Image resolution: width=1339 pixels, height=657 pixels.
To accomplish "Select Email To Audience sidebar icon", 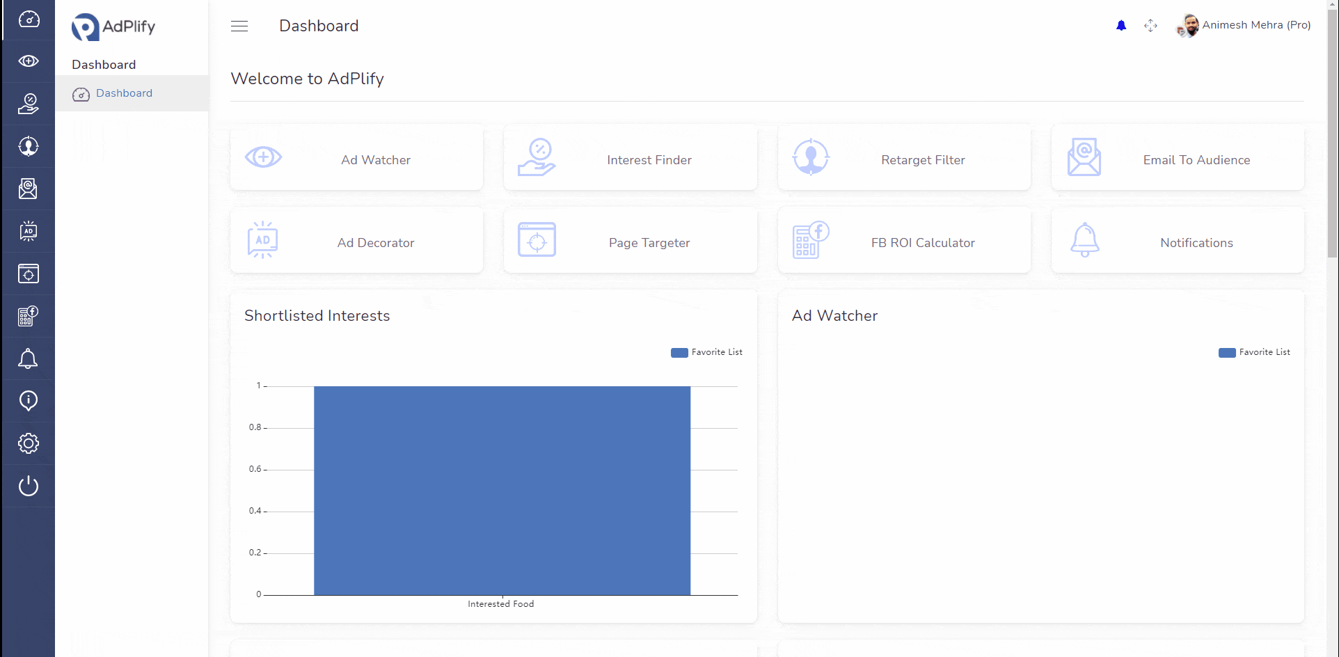I will 29,189.
